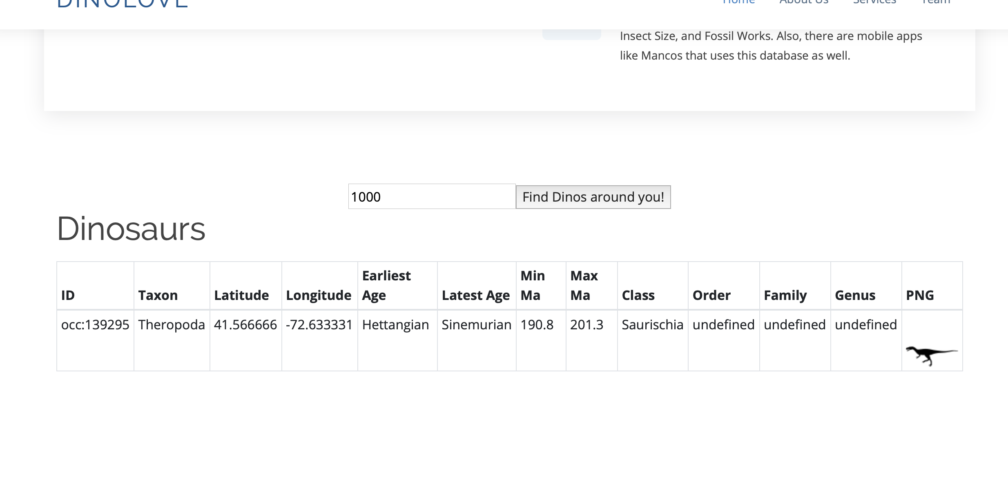Open the Home navigation link
This screenshot has width=1008, height=484.
click(x=738, y=2)
